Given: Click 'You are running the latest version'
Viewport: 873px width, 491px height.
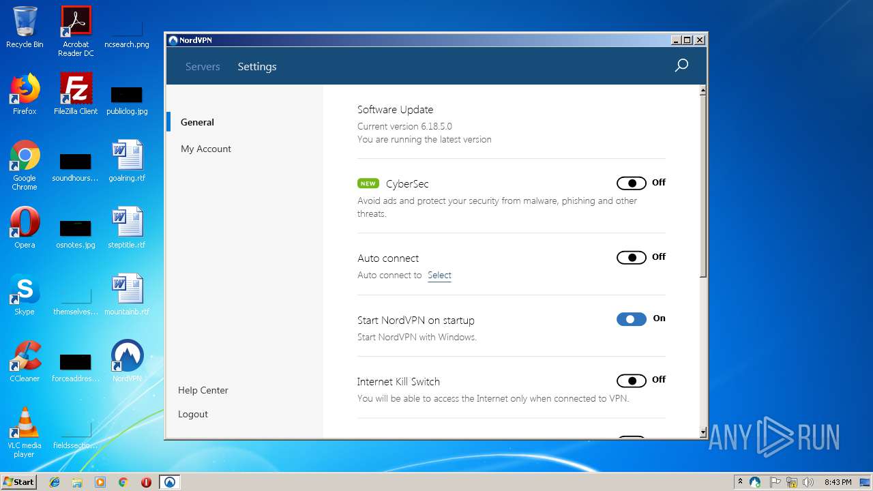Looking at the screenshot, I should point(424,139).
